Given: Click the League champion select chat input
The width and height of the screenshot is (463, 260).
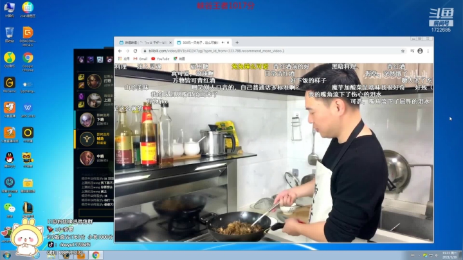Looking at the screenshot, I should pos(96,213).
